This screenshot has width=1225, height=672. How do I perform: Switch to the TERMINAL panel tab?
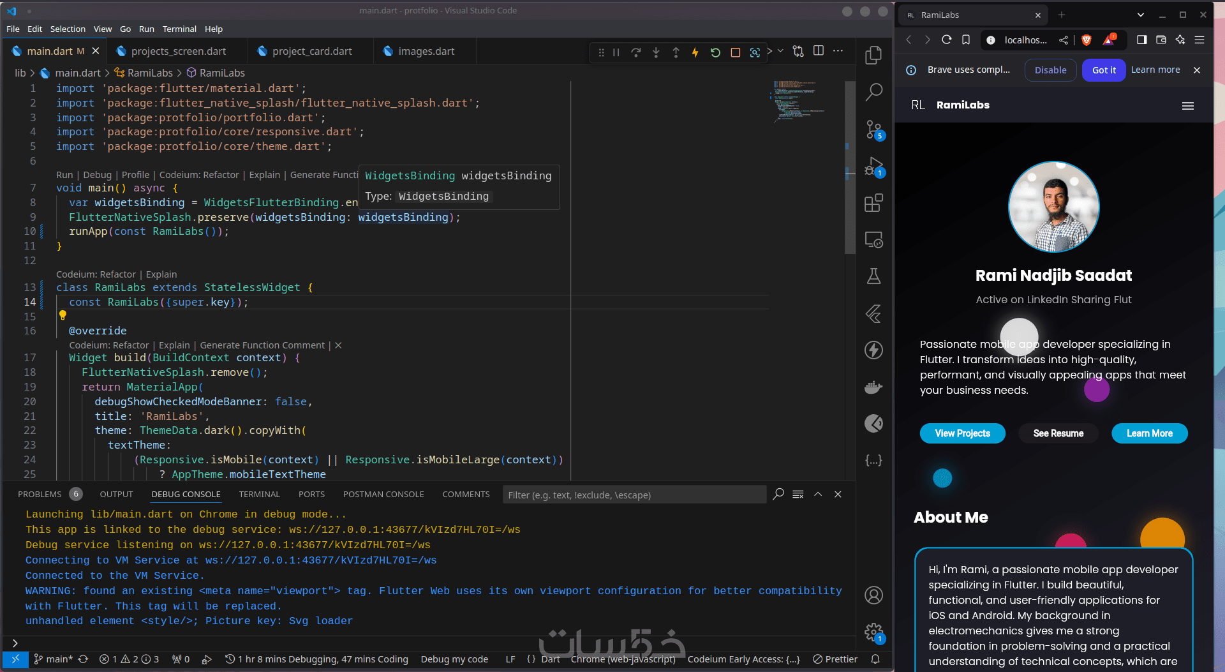pyautogui.click(x=259, y=494)
